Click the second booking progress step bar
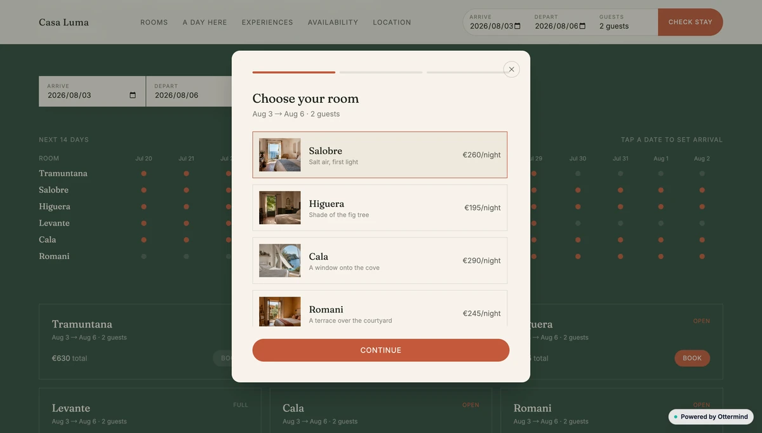Image resolution: width=762 pixels, height=433 pixels. tap(381, 72)
